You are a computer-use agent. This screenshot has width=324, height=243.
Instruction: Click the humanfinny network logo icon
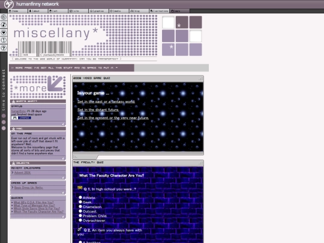click(x=8, y=4)
